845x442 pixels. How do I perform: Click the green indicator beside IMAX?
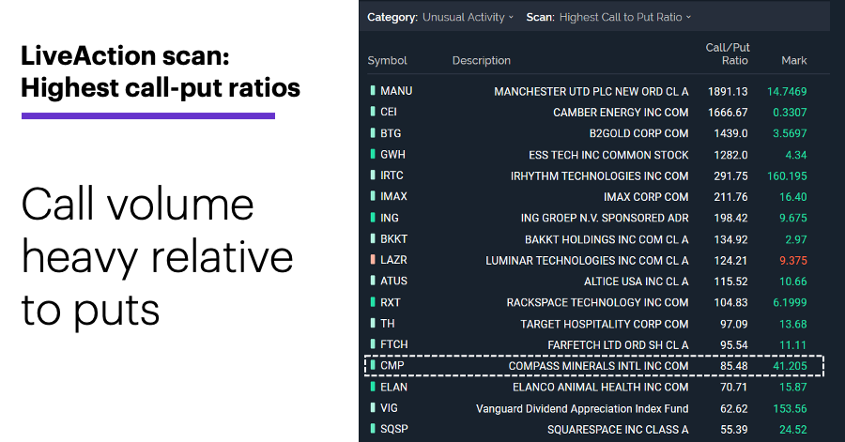pos(373,196)
